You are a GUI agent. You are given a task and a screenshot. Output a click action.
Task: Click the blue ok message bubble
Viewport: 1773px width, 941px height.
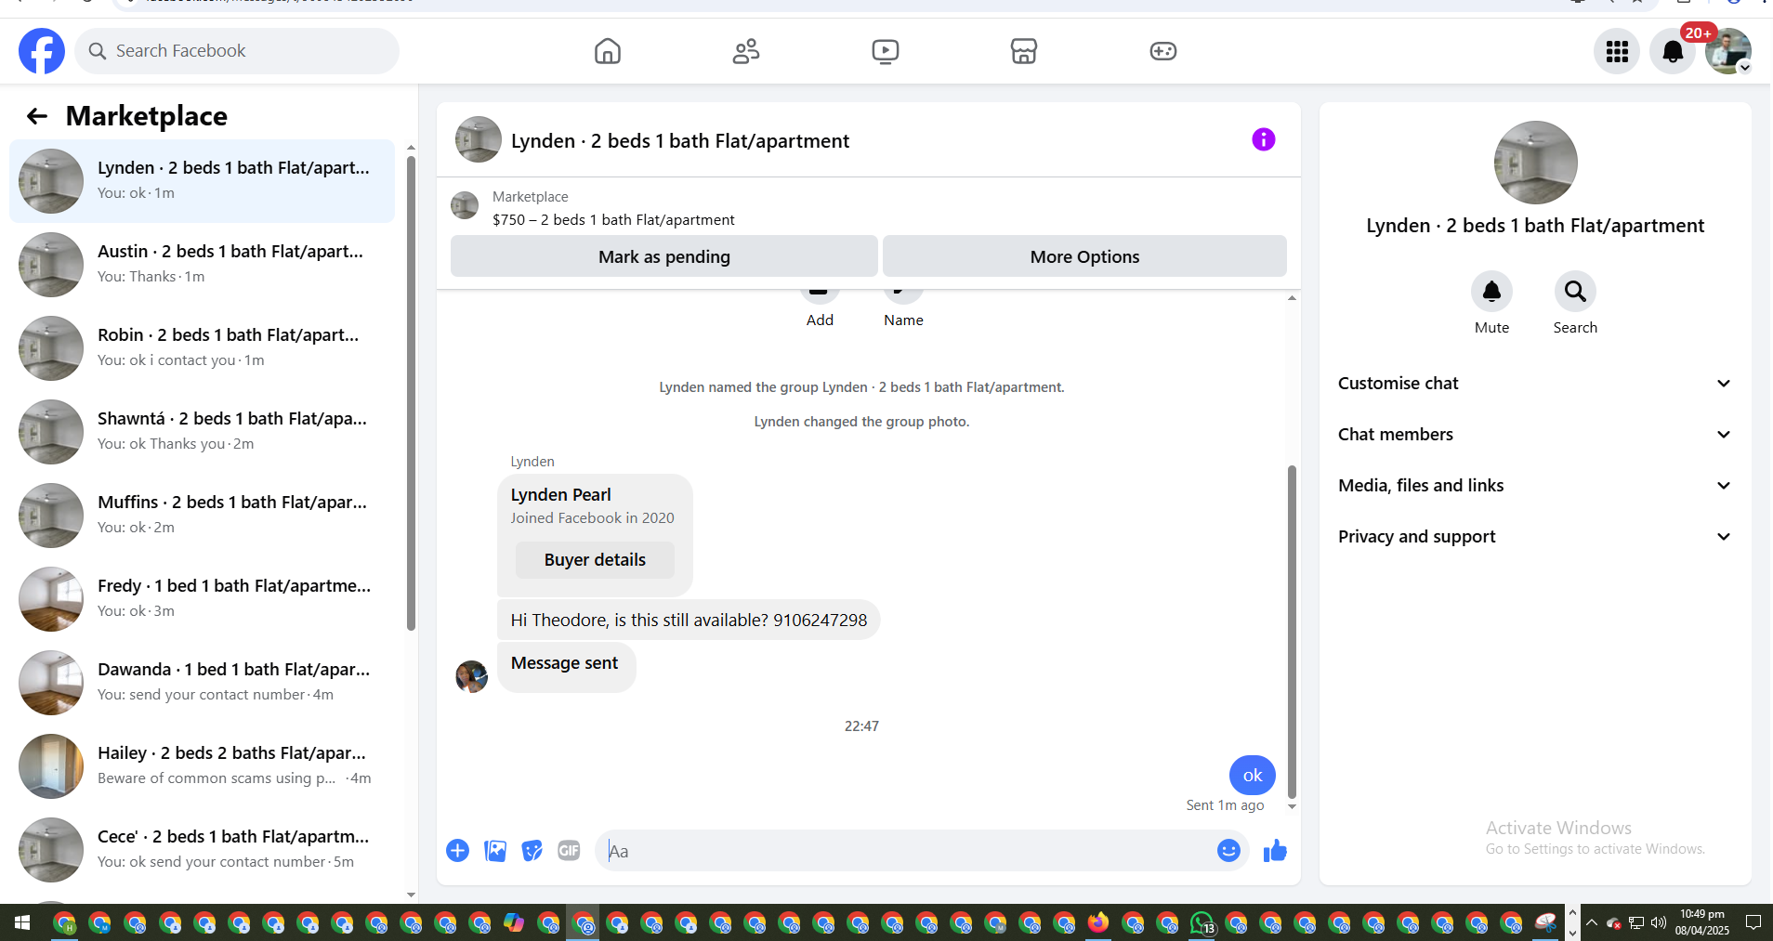click(1253, 775)
